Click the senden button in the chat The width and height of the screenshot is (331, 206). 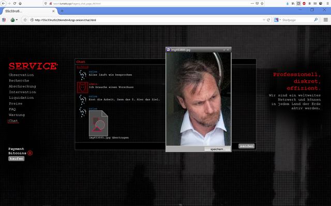(x=247, y=146)
